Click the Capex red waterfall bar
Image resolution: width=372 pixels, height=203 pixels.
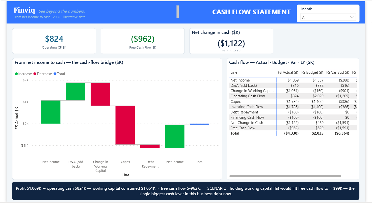[x=125, y=125]
